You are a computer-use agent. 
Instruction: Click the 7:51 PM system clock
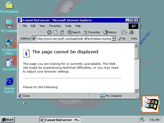[x=154, y=120]
